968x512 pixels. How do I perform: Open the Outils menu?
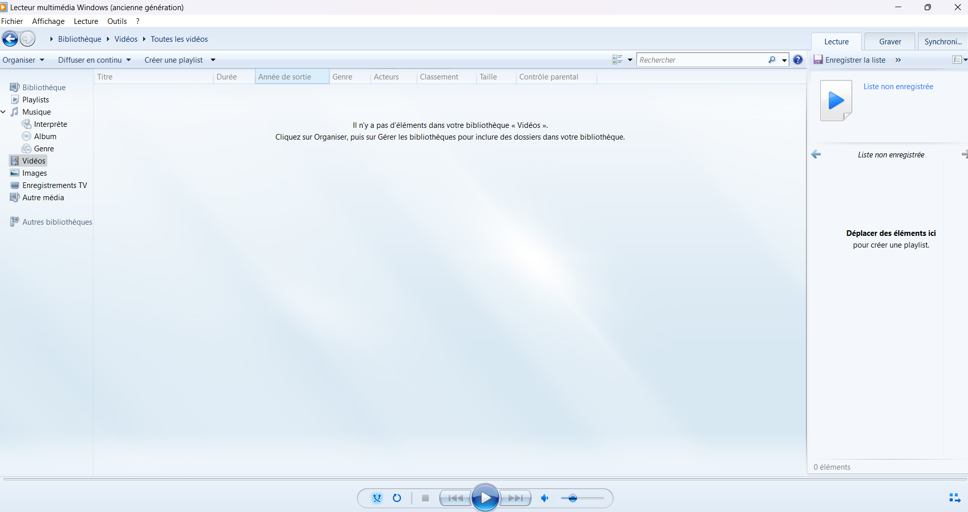[x=117, y=21]
